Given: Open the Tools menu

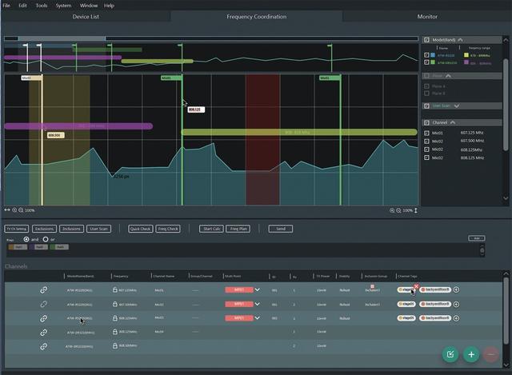Looking at the screenshot, I should [x=42, y=6].
